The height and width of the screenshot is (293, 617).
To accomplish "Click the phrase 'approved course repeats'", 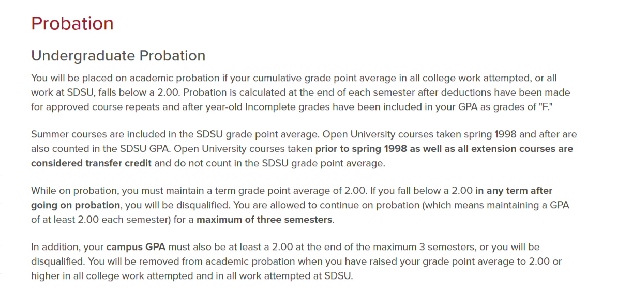I will tap(97, 107).
